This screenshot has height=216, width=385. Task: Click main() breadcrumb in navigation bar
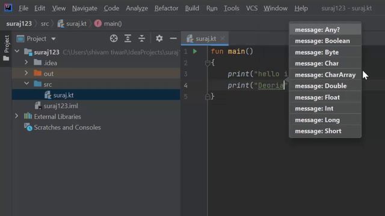[x=108, y=24]
